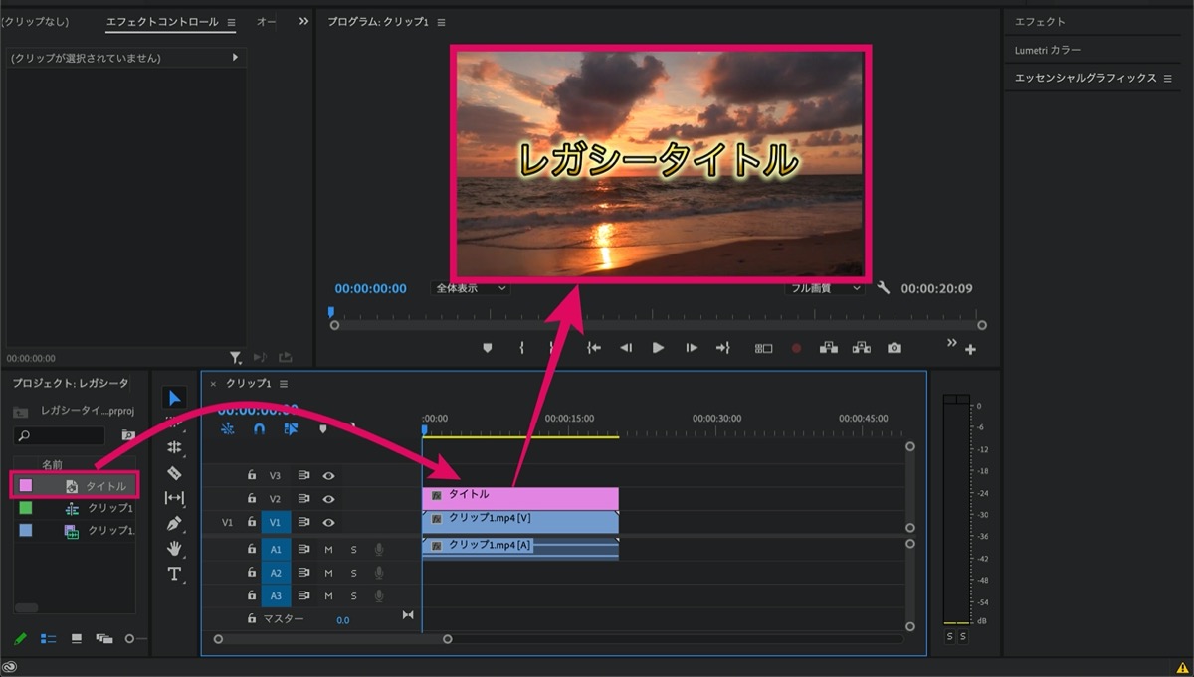Open プログラム: クリップ1 panel menu
1194x677 pixels.
pyautogui.click(x=442, y=22)
